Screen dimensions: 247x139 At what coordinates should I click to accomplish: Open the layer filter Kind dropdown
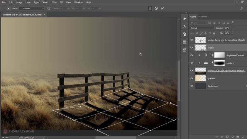pyautogui.click(x=198, y=23)
